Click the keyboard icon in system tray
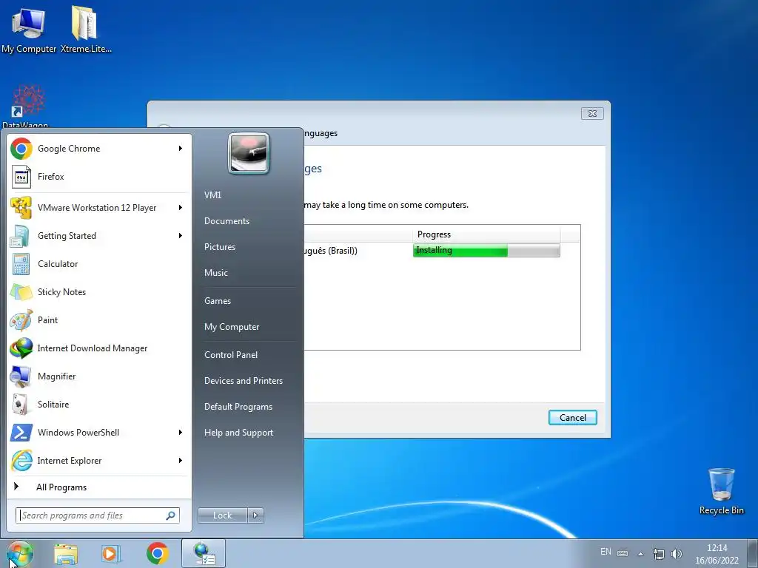 (623, 553)
